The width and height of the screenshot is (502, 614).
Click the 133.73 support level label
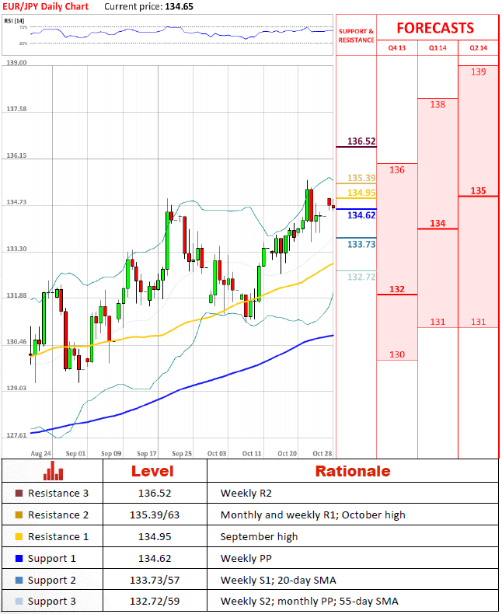361,244
